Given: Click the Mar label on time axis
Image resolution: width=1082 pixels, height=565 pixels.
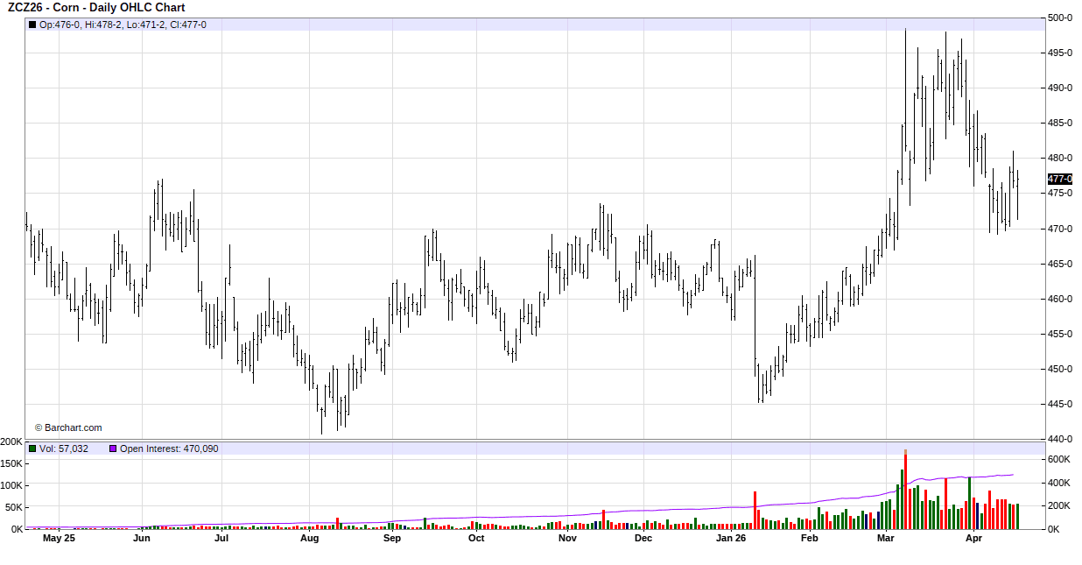Looking at the screenshot, I should pos(886,539).
